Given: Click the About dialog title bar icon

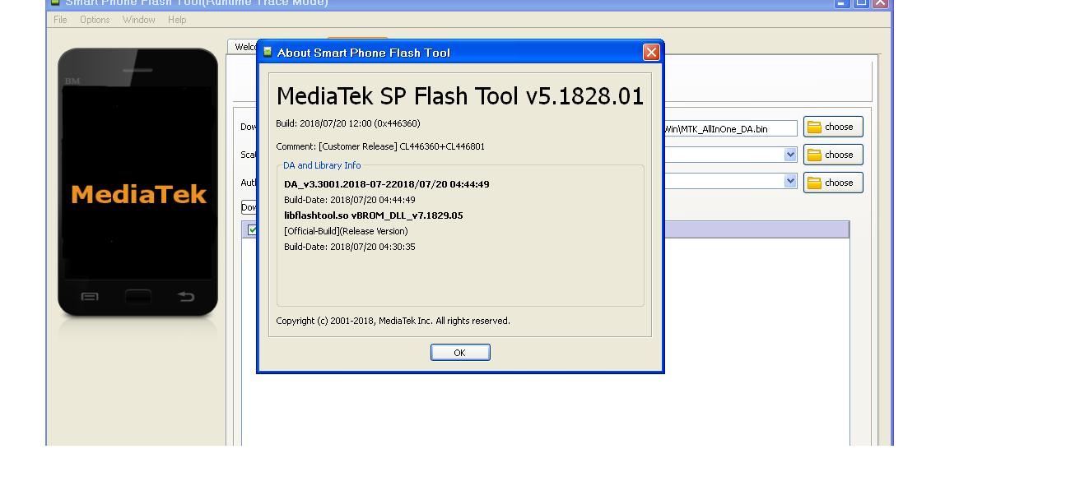Looking at the screenshot, I should (268, 52).
